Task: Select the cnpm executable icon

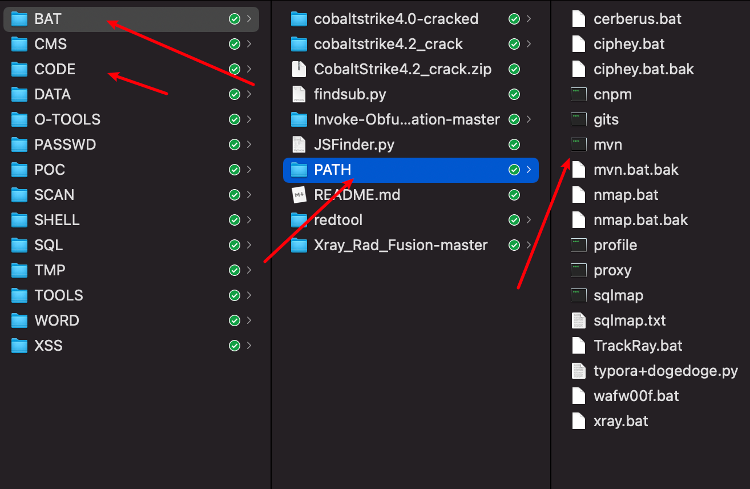Action: click(579, 95)
